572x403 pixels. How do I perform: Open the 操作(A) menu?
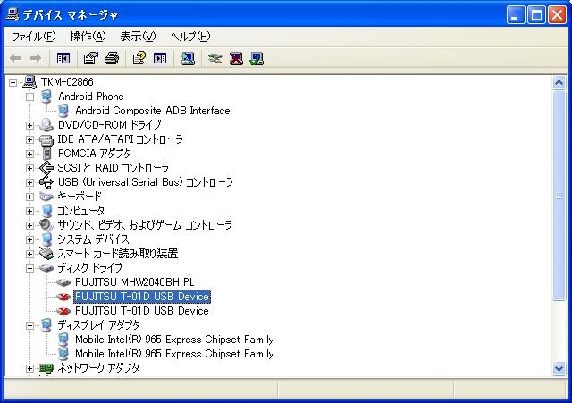[88, 37]
